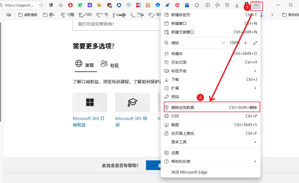Expand the 帮助和反馈 submenu
Screen dimensions: 299x183
click(210, 161)
